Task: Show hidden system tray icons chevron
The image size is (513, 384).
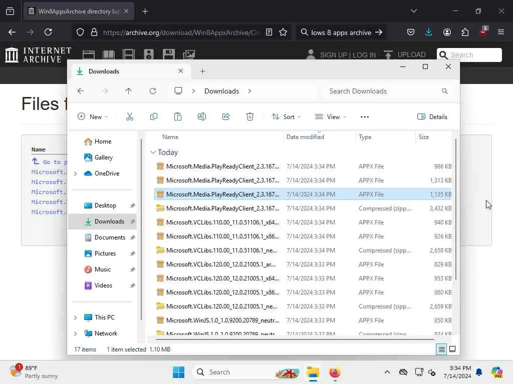Action: click(387, 372)
